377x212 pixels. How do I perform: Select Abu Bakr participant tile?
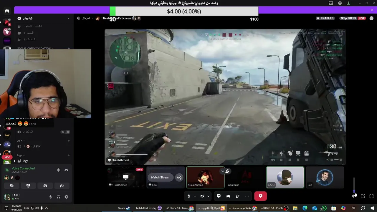click(245, 177)
